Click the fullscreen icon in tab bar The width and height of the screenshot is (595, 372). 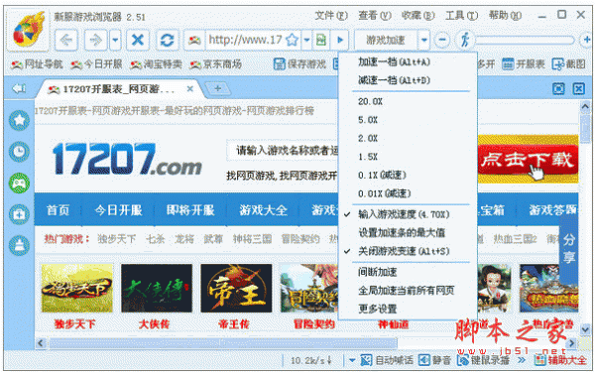[558, 89]
